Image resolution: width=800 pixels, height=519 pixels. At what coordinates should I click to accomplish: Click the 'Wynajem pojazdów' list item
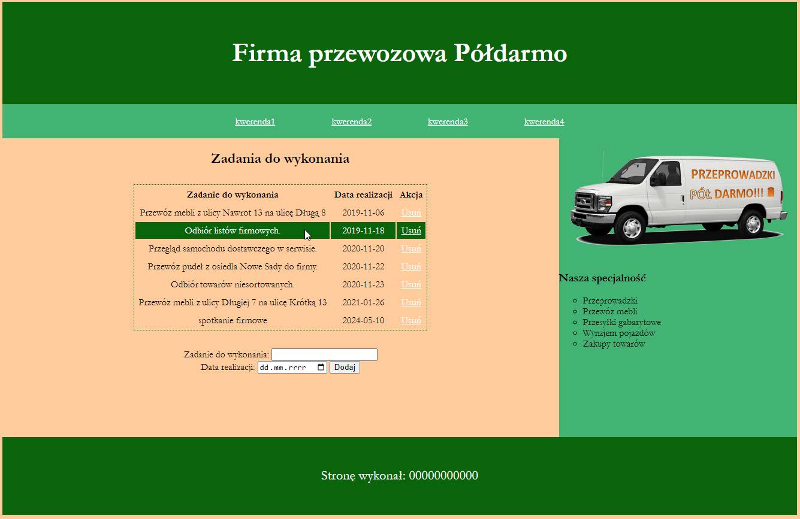pos(612,333)
